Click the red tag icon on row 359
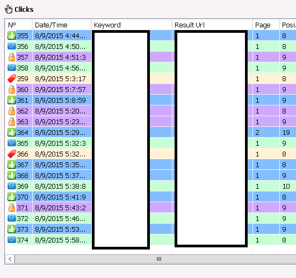The width and height of the screenshot is (296, 278). [x=11, y=79]
